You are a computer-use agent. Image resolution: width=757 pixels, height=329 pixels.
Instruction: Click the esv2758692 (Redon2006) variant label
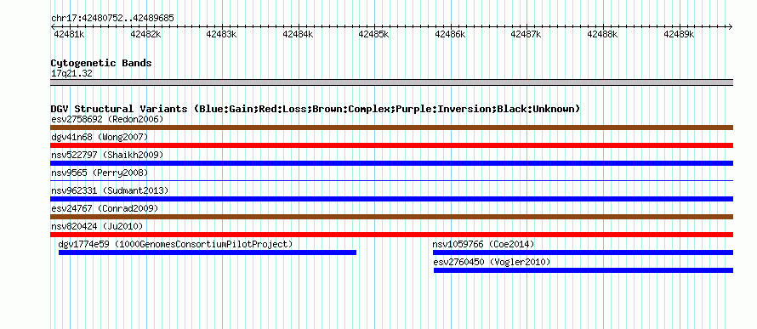click(x=107, y=119)
